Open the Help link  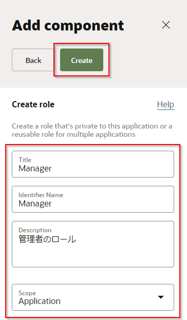(x=165, y=104)
